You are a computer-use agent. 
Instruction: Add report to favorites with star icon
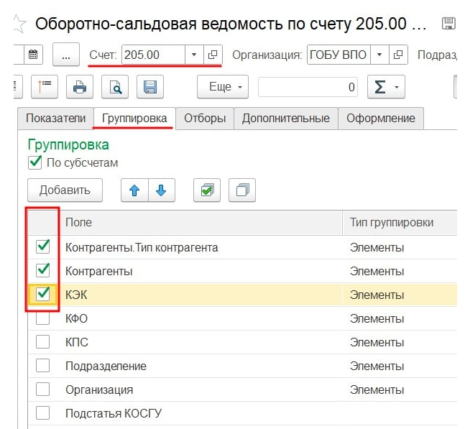tap(19, 24)
